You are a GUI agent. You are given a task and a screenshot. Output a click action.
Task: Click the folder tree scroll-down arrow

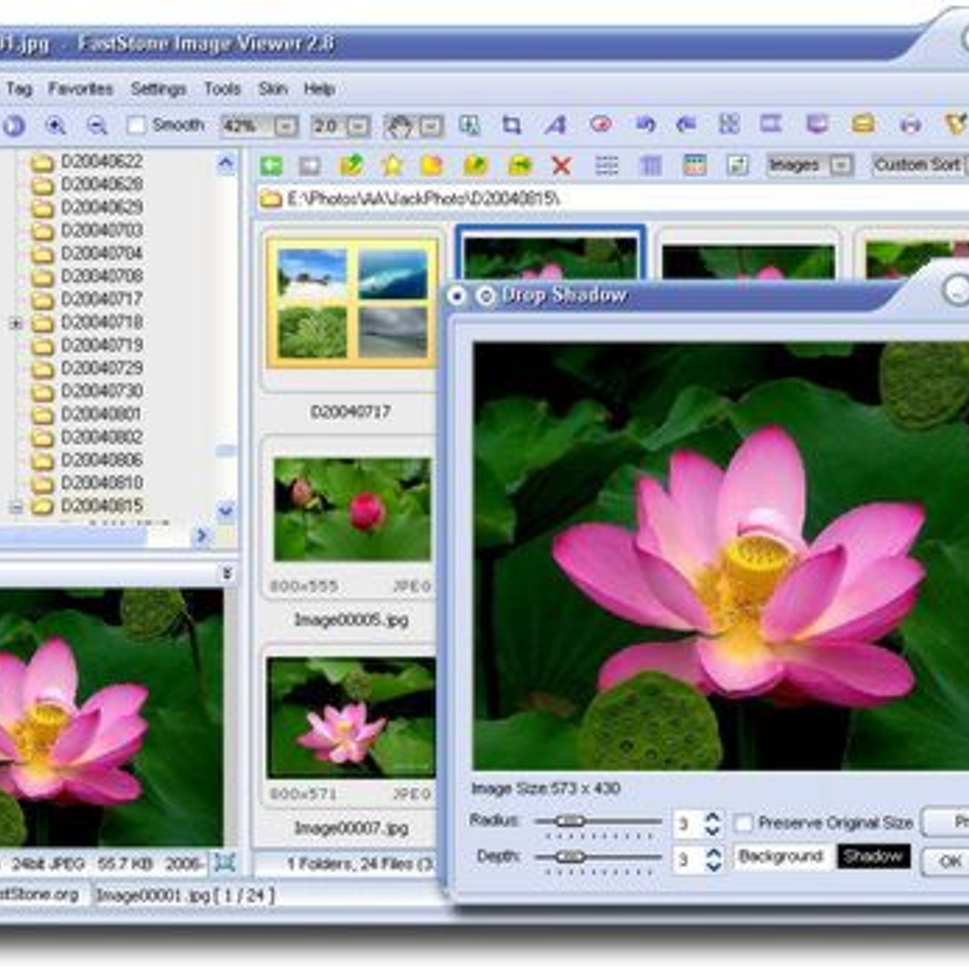pos(226,510)
